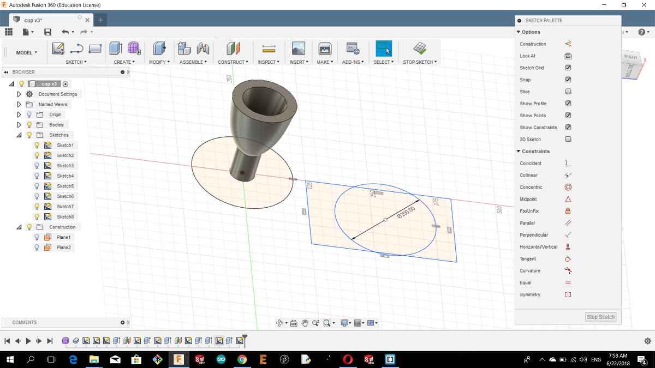
Task: Click the Pan hand icon in navigation bar
Action: tap(305, 323)
